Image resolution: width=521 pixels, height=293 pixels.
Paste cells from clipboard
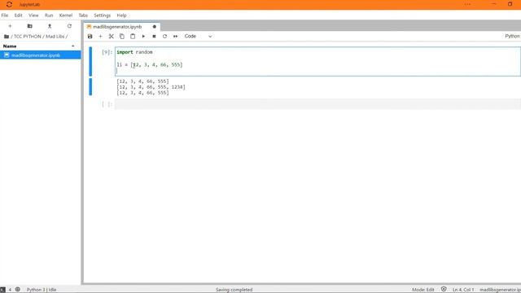click(133, 36)
